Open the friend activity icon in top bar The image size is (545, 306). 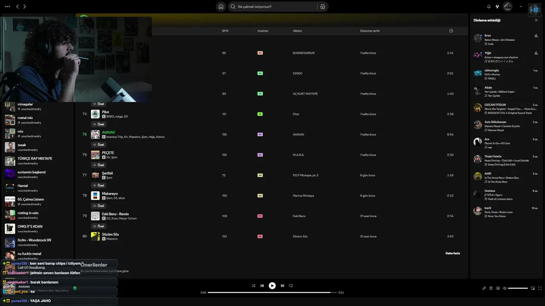click(x=497, y=6)
